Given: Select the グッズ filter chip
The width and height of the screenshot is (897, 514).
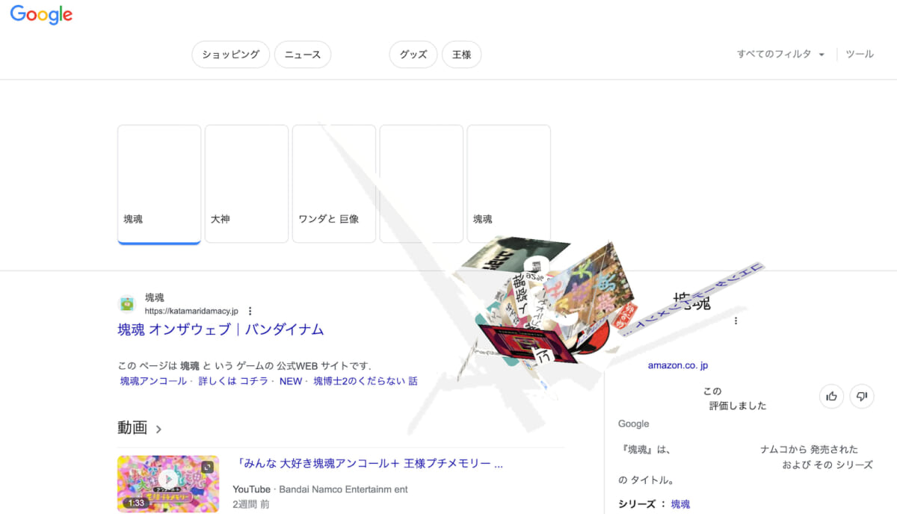Looking at the screenshot, I should 413,55.
